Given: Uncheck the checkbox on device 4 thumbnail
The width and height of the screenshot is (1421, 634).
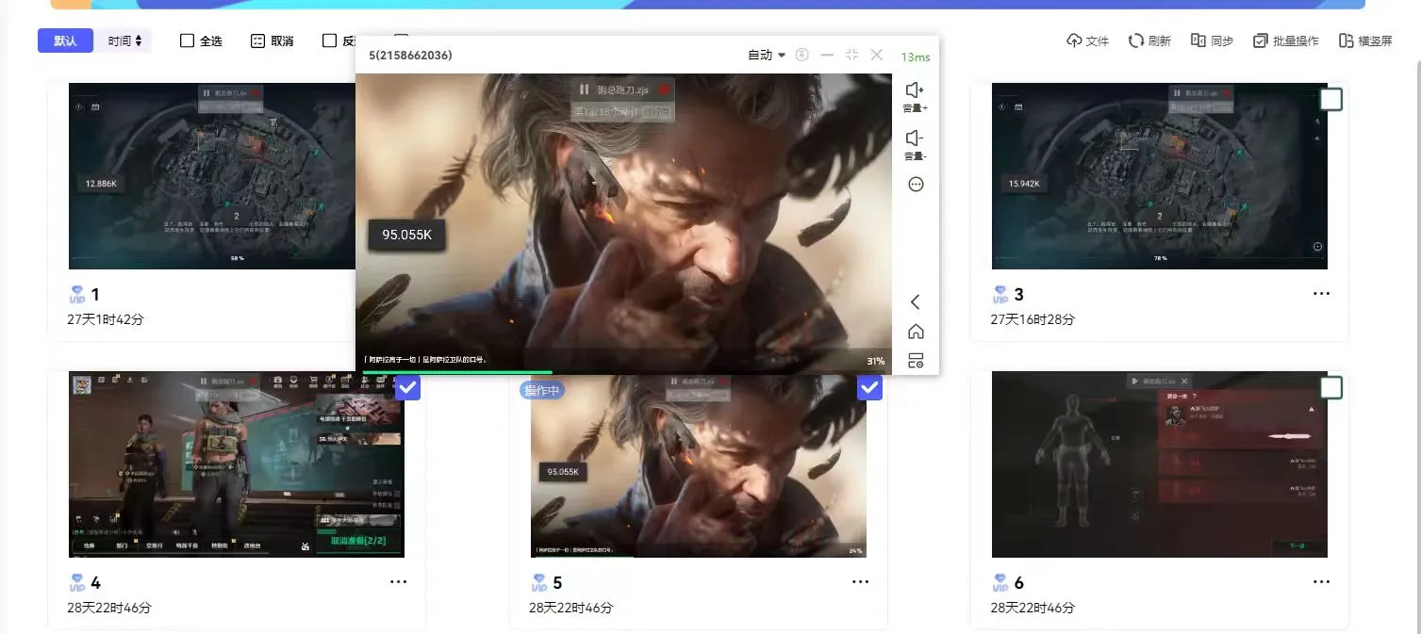Looking at the screenshot, I should [407, 387].
